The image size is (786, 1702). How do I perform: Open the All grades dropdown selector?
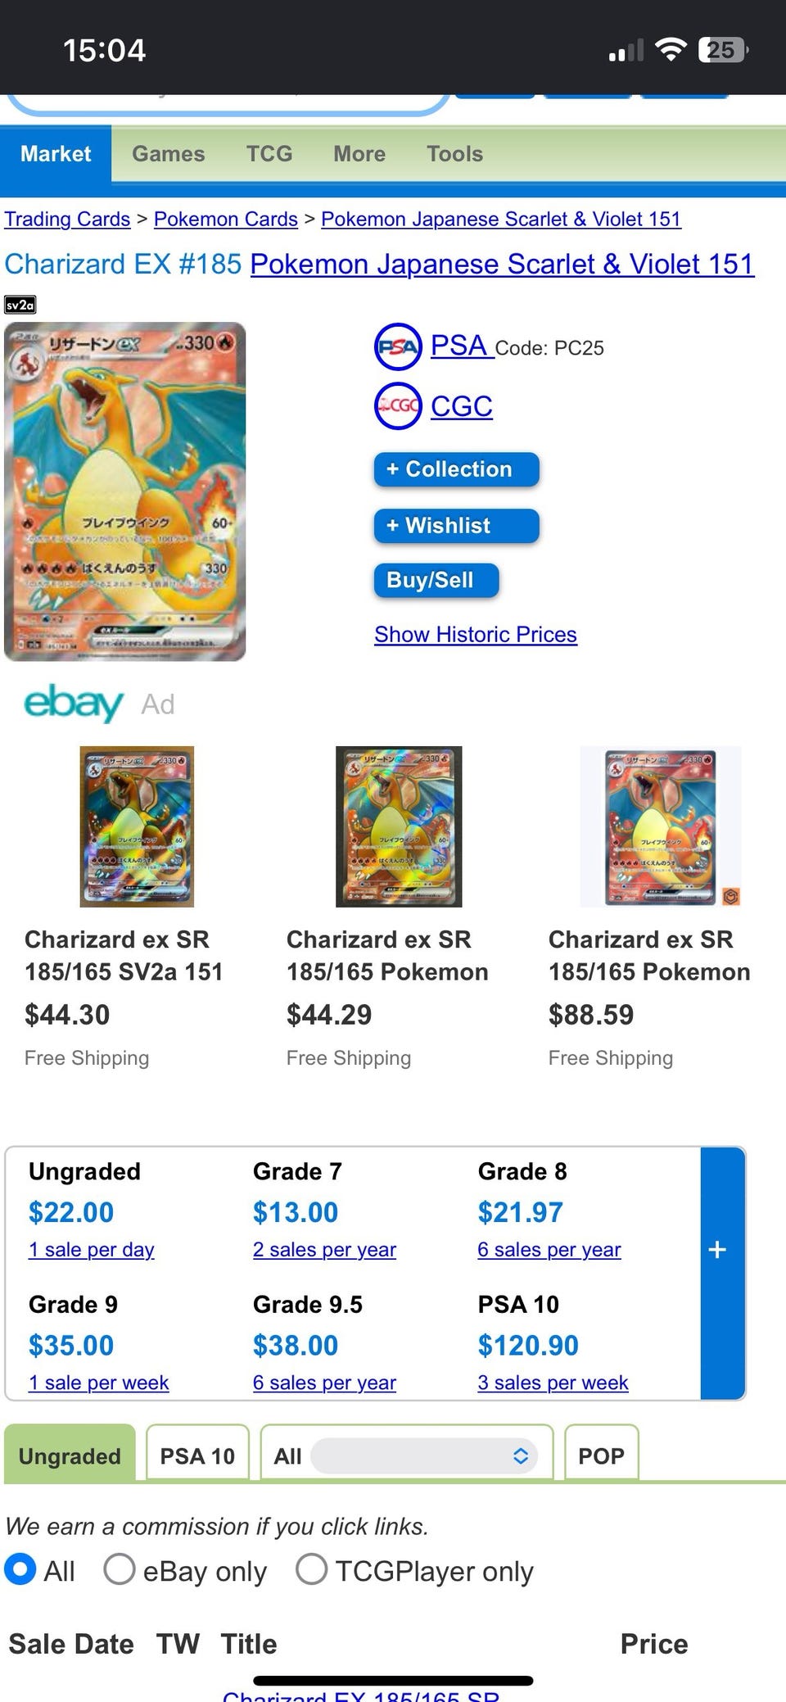(x=424, y=1455)
